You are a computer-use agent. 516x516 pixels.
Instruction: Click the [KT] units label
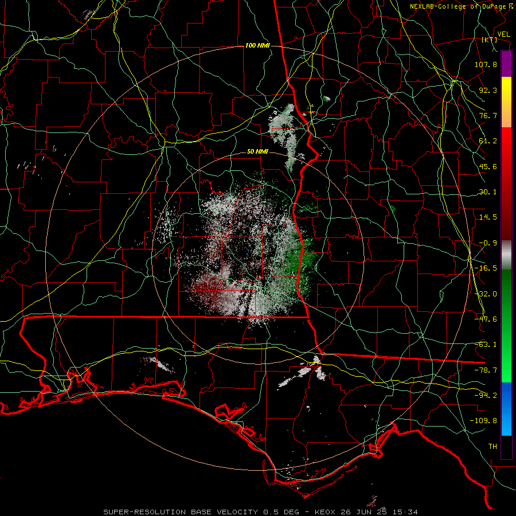coord(490,40)
